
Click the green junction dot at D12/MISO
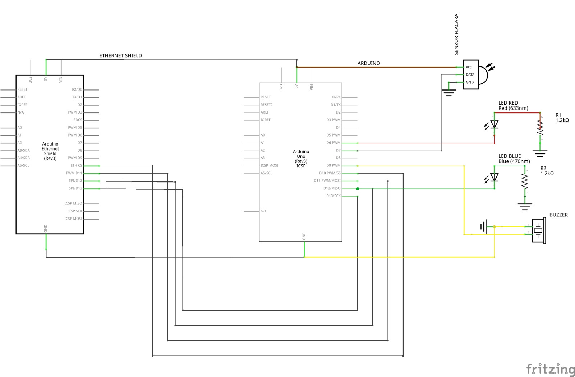pos(358,189)
